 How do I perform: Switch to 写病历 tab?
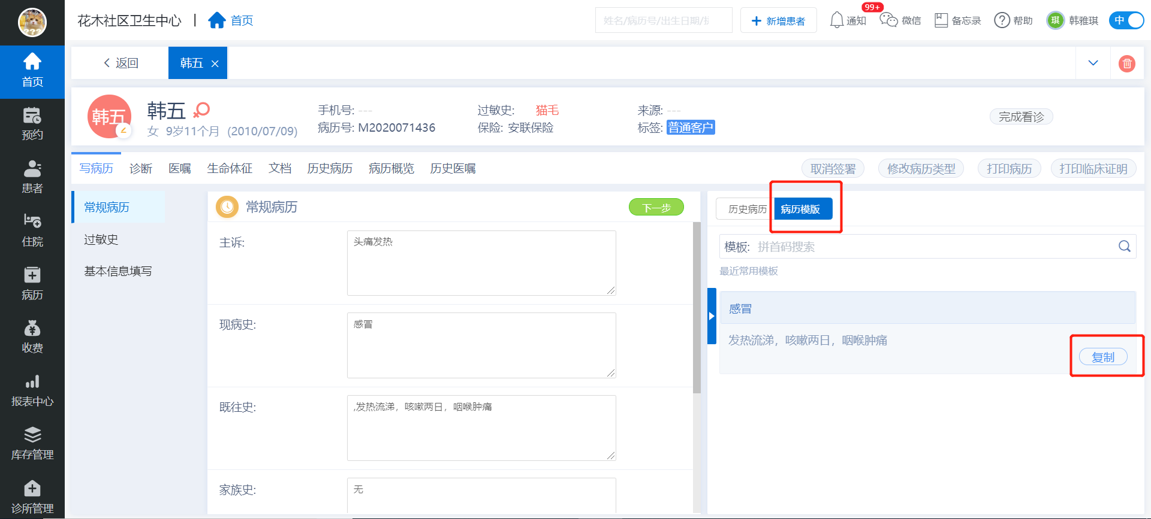click(x=96, y=168)
